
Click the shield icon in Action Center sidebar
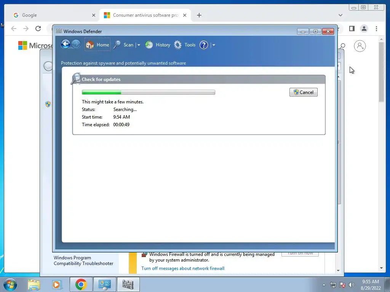click(48, 104)
